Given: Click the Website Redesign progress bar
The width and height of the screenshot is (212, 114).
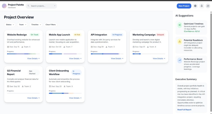Looking at the screenshot, I should pyautogui.click(x=23, y=54).
